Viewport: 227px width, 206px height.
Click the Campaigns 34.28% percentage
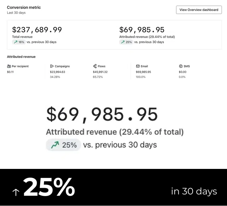55,77
